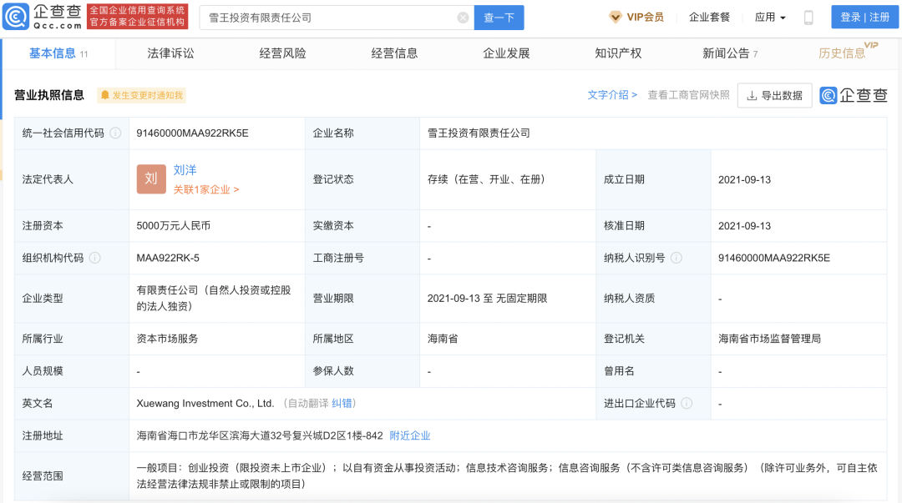Click 导出数据 button
Viewport: 902px width, 503px height.
[x=775, y=95]
